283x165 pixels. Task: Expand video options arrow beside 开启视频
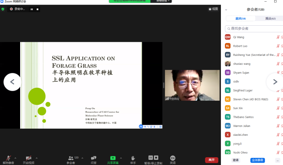[36, 158]
